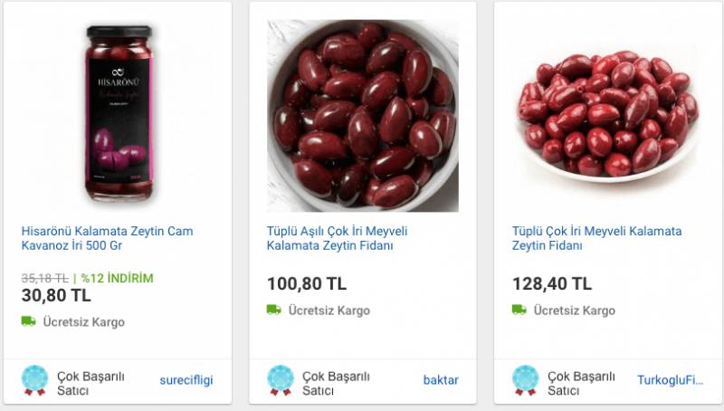Click the crossed-out 35,18 TL price
Image resolution: width=724 pixels, height=411 pixels.
(44, 278)
